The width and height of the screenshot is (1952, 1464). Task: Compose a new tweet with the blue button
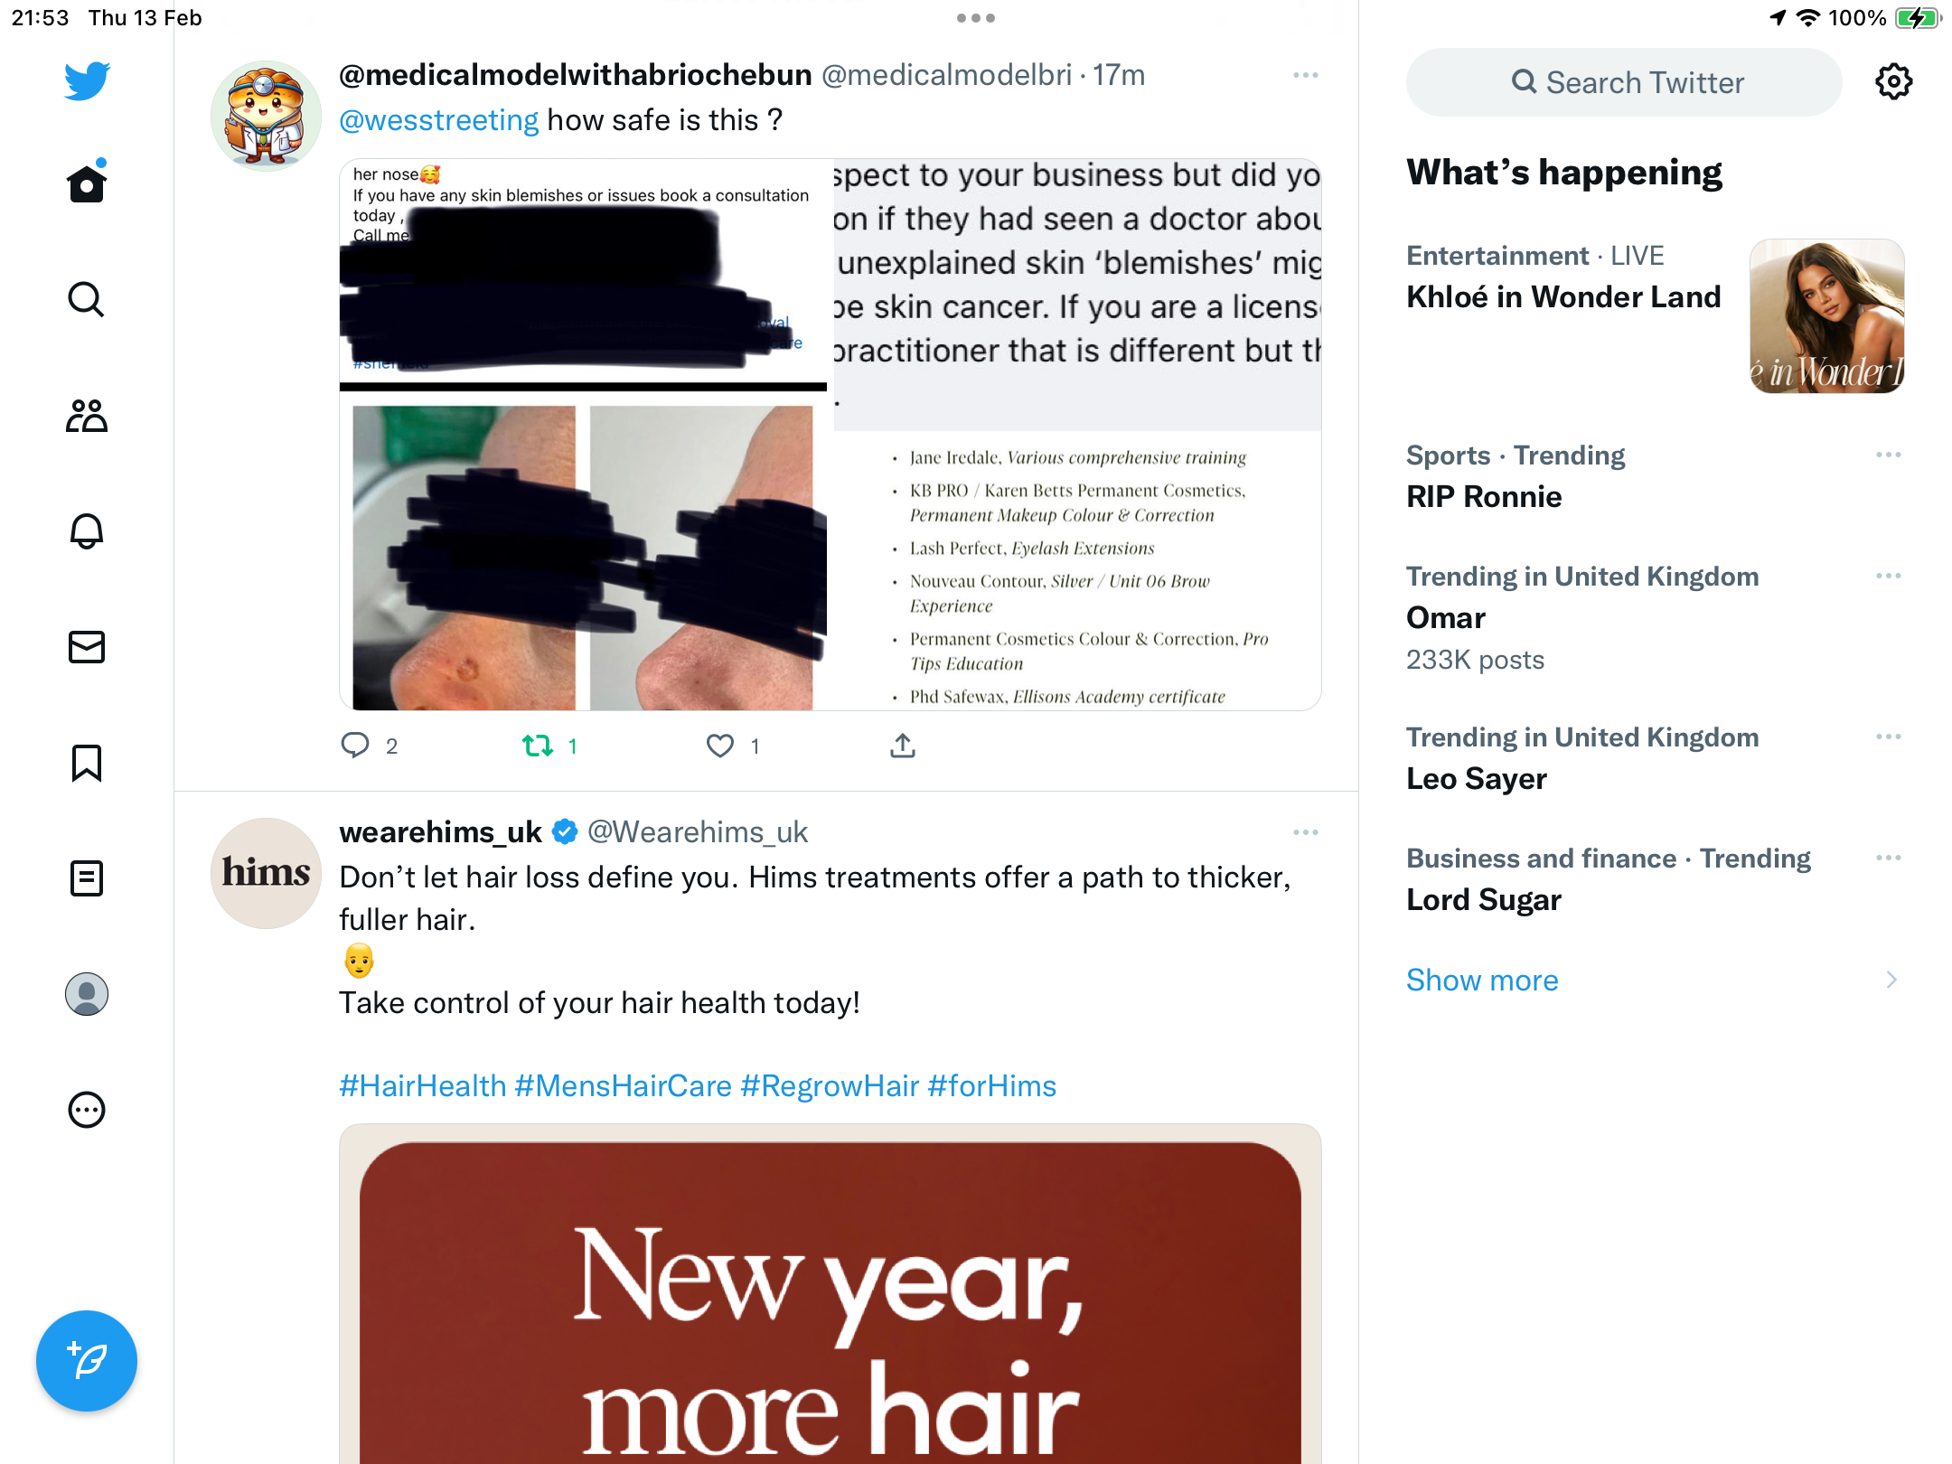[x=87, y=1360]
